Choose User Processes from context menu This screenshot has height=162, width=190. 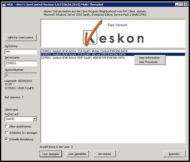[148, 62]
